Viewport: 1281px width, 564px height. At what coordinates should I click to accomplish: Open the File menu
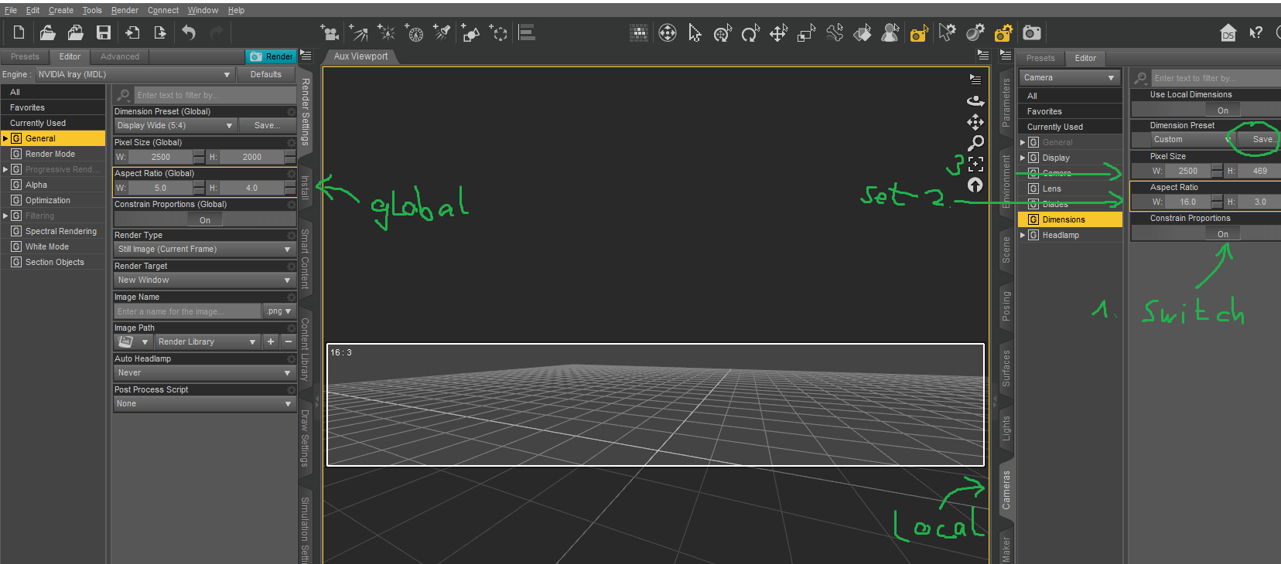click(x=11, y=10)
